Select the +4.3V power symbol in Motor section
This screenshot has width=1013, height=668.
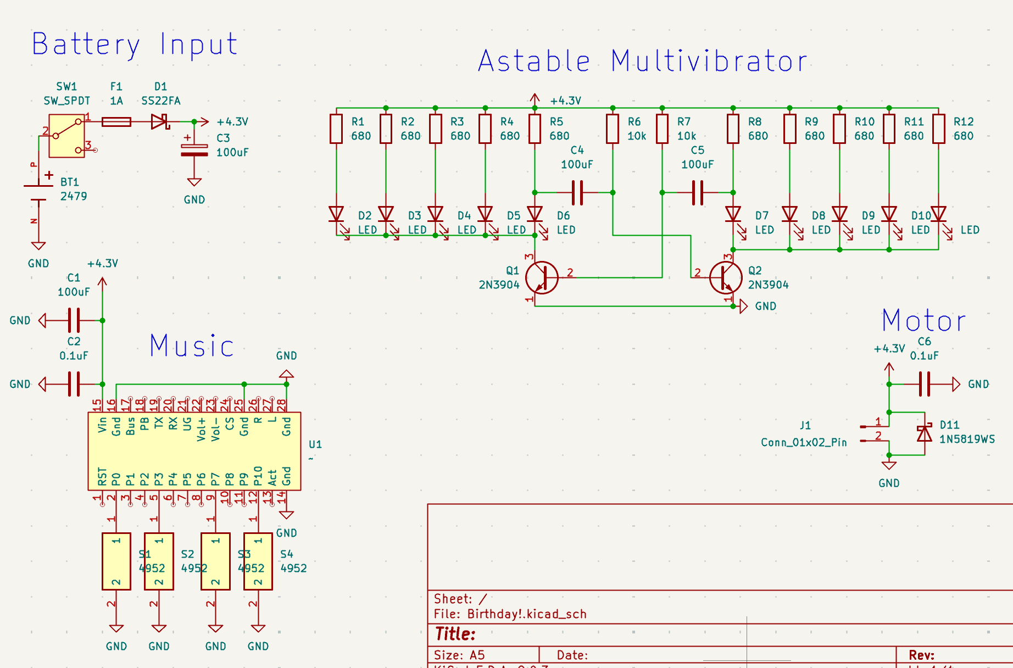(889, 370)
